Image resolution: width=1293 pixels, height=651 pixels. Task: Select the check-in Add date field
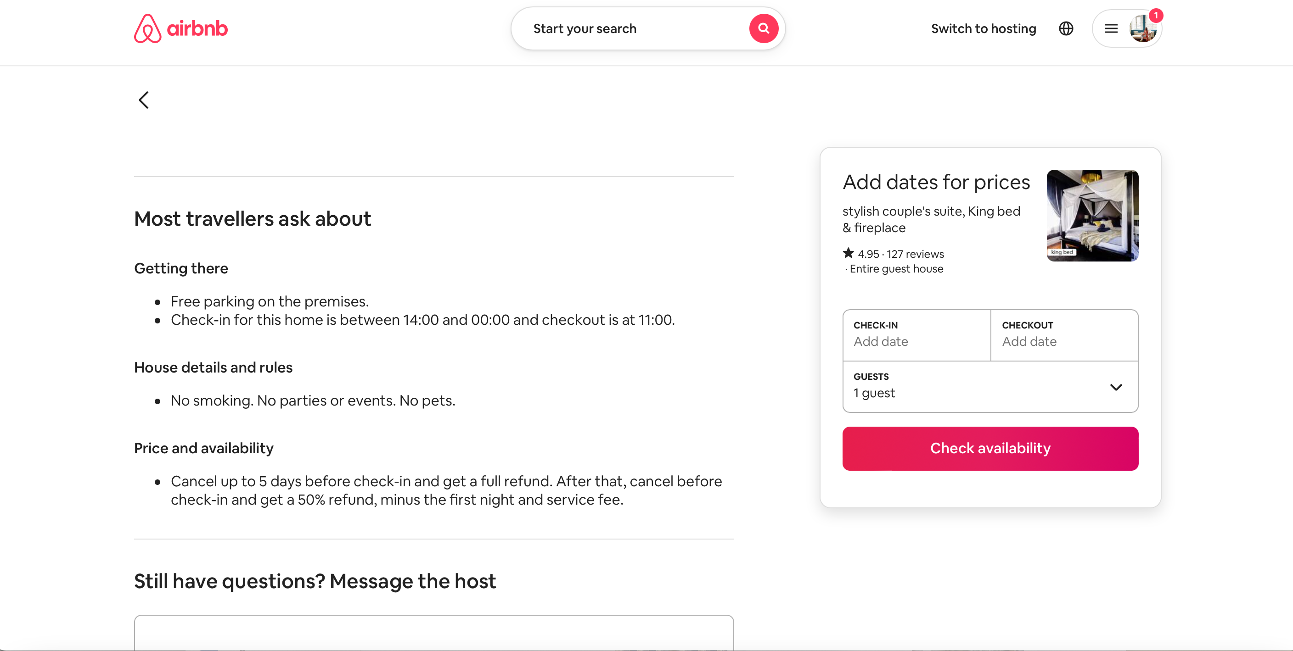pyautogui.click(x=916, y=335)
